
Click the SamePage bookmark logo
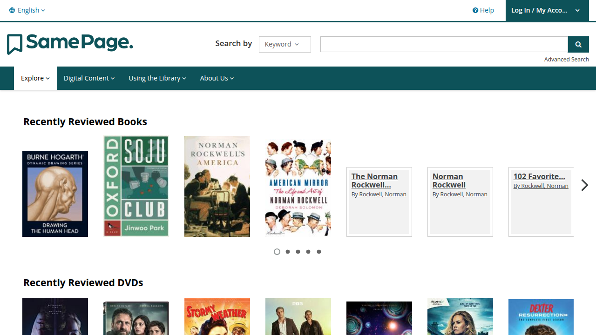coord(70,44)
